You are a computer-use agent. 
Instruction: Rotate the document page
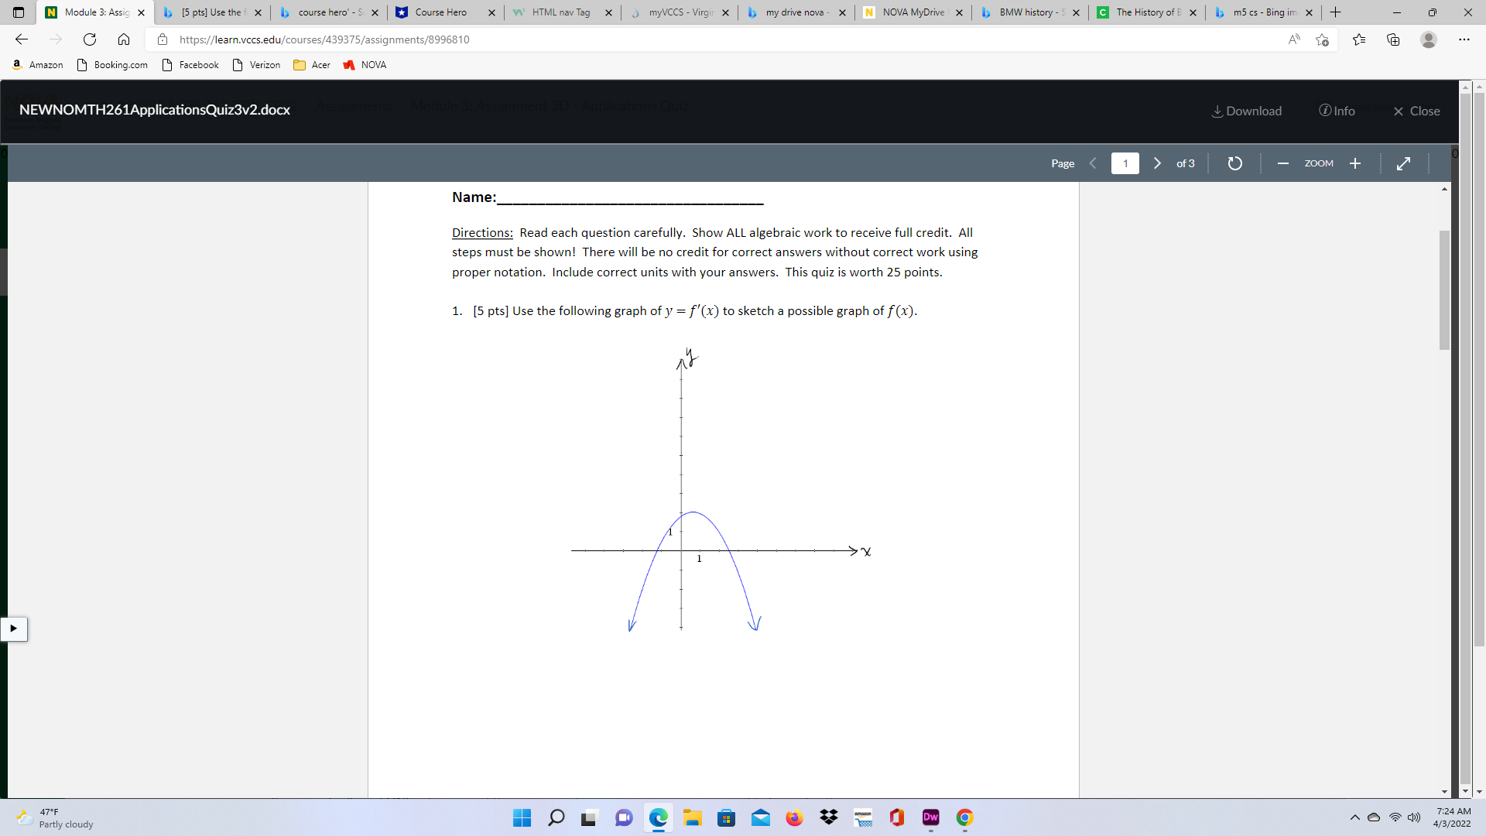1235,163
